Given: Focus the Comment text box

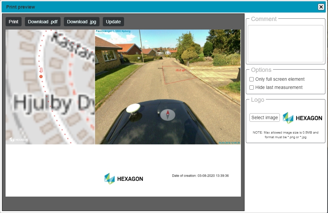Looking at the screenshot, I should tap(285, 44).
